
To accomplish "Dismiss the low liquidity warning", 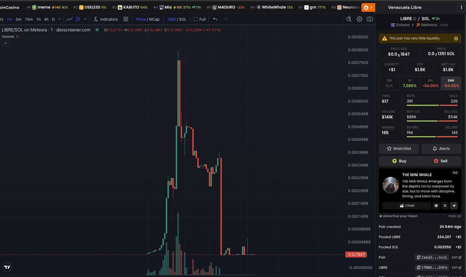I will click(x=456, y=38).
